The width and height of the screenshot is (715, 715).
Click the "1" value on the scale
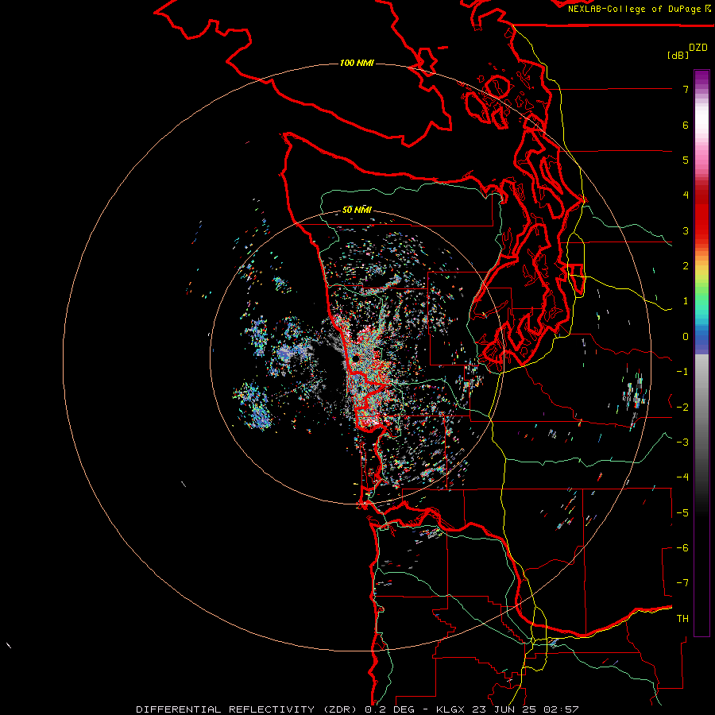tap(686, 301)
